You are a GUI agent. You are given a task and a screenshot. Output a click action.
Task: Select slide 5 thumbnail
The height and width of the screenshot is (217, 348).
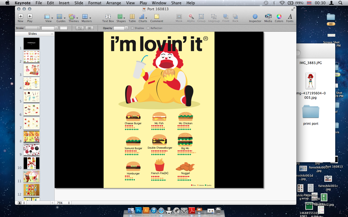(32, 97)
